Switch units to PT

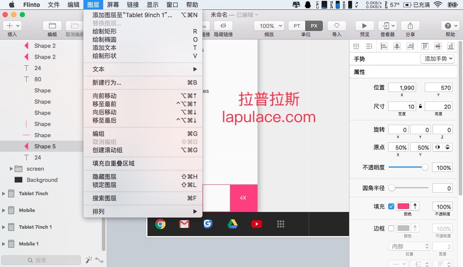point(297,26)
